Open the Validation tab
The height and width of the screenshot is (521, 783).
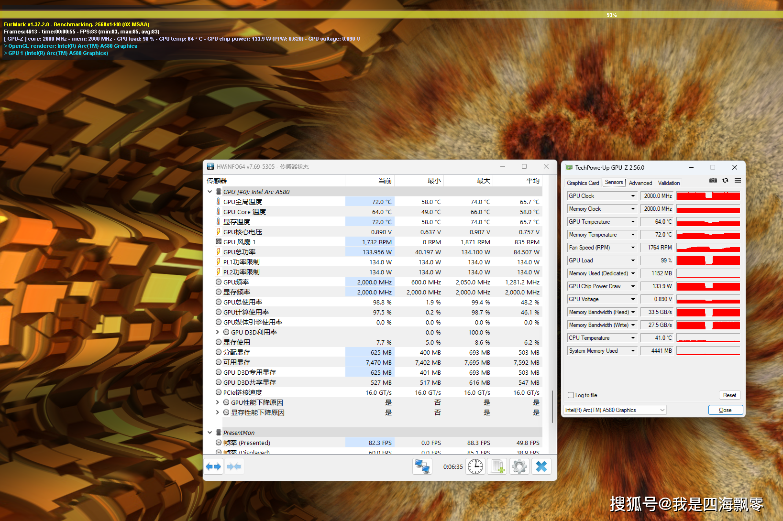tap(669, 183)
